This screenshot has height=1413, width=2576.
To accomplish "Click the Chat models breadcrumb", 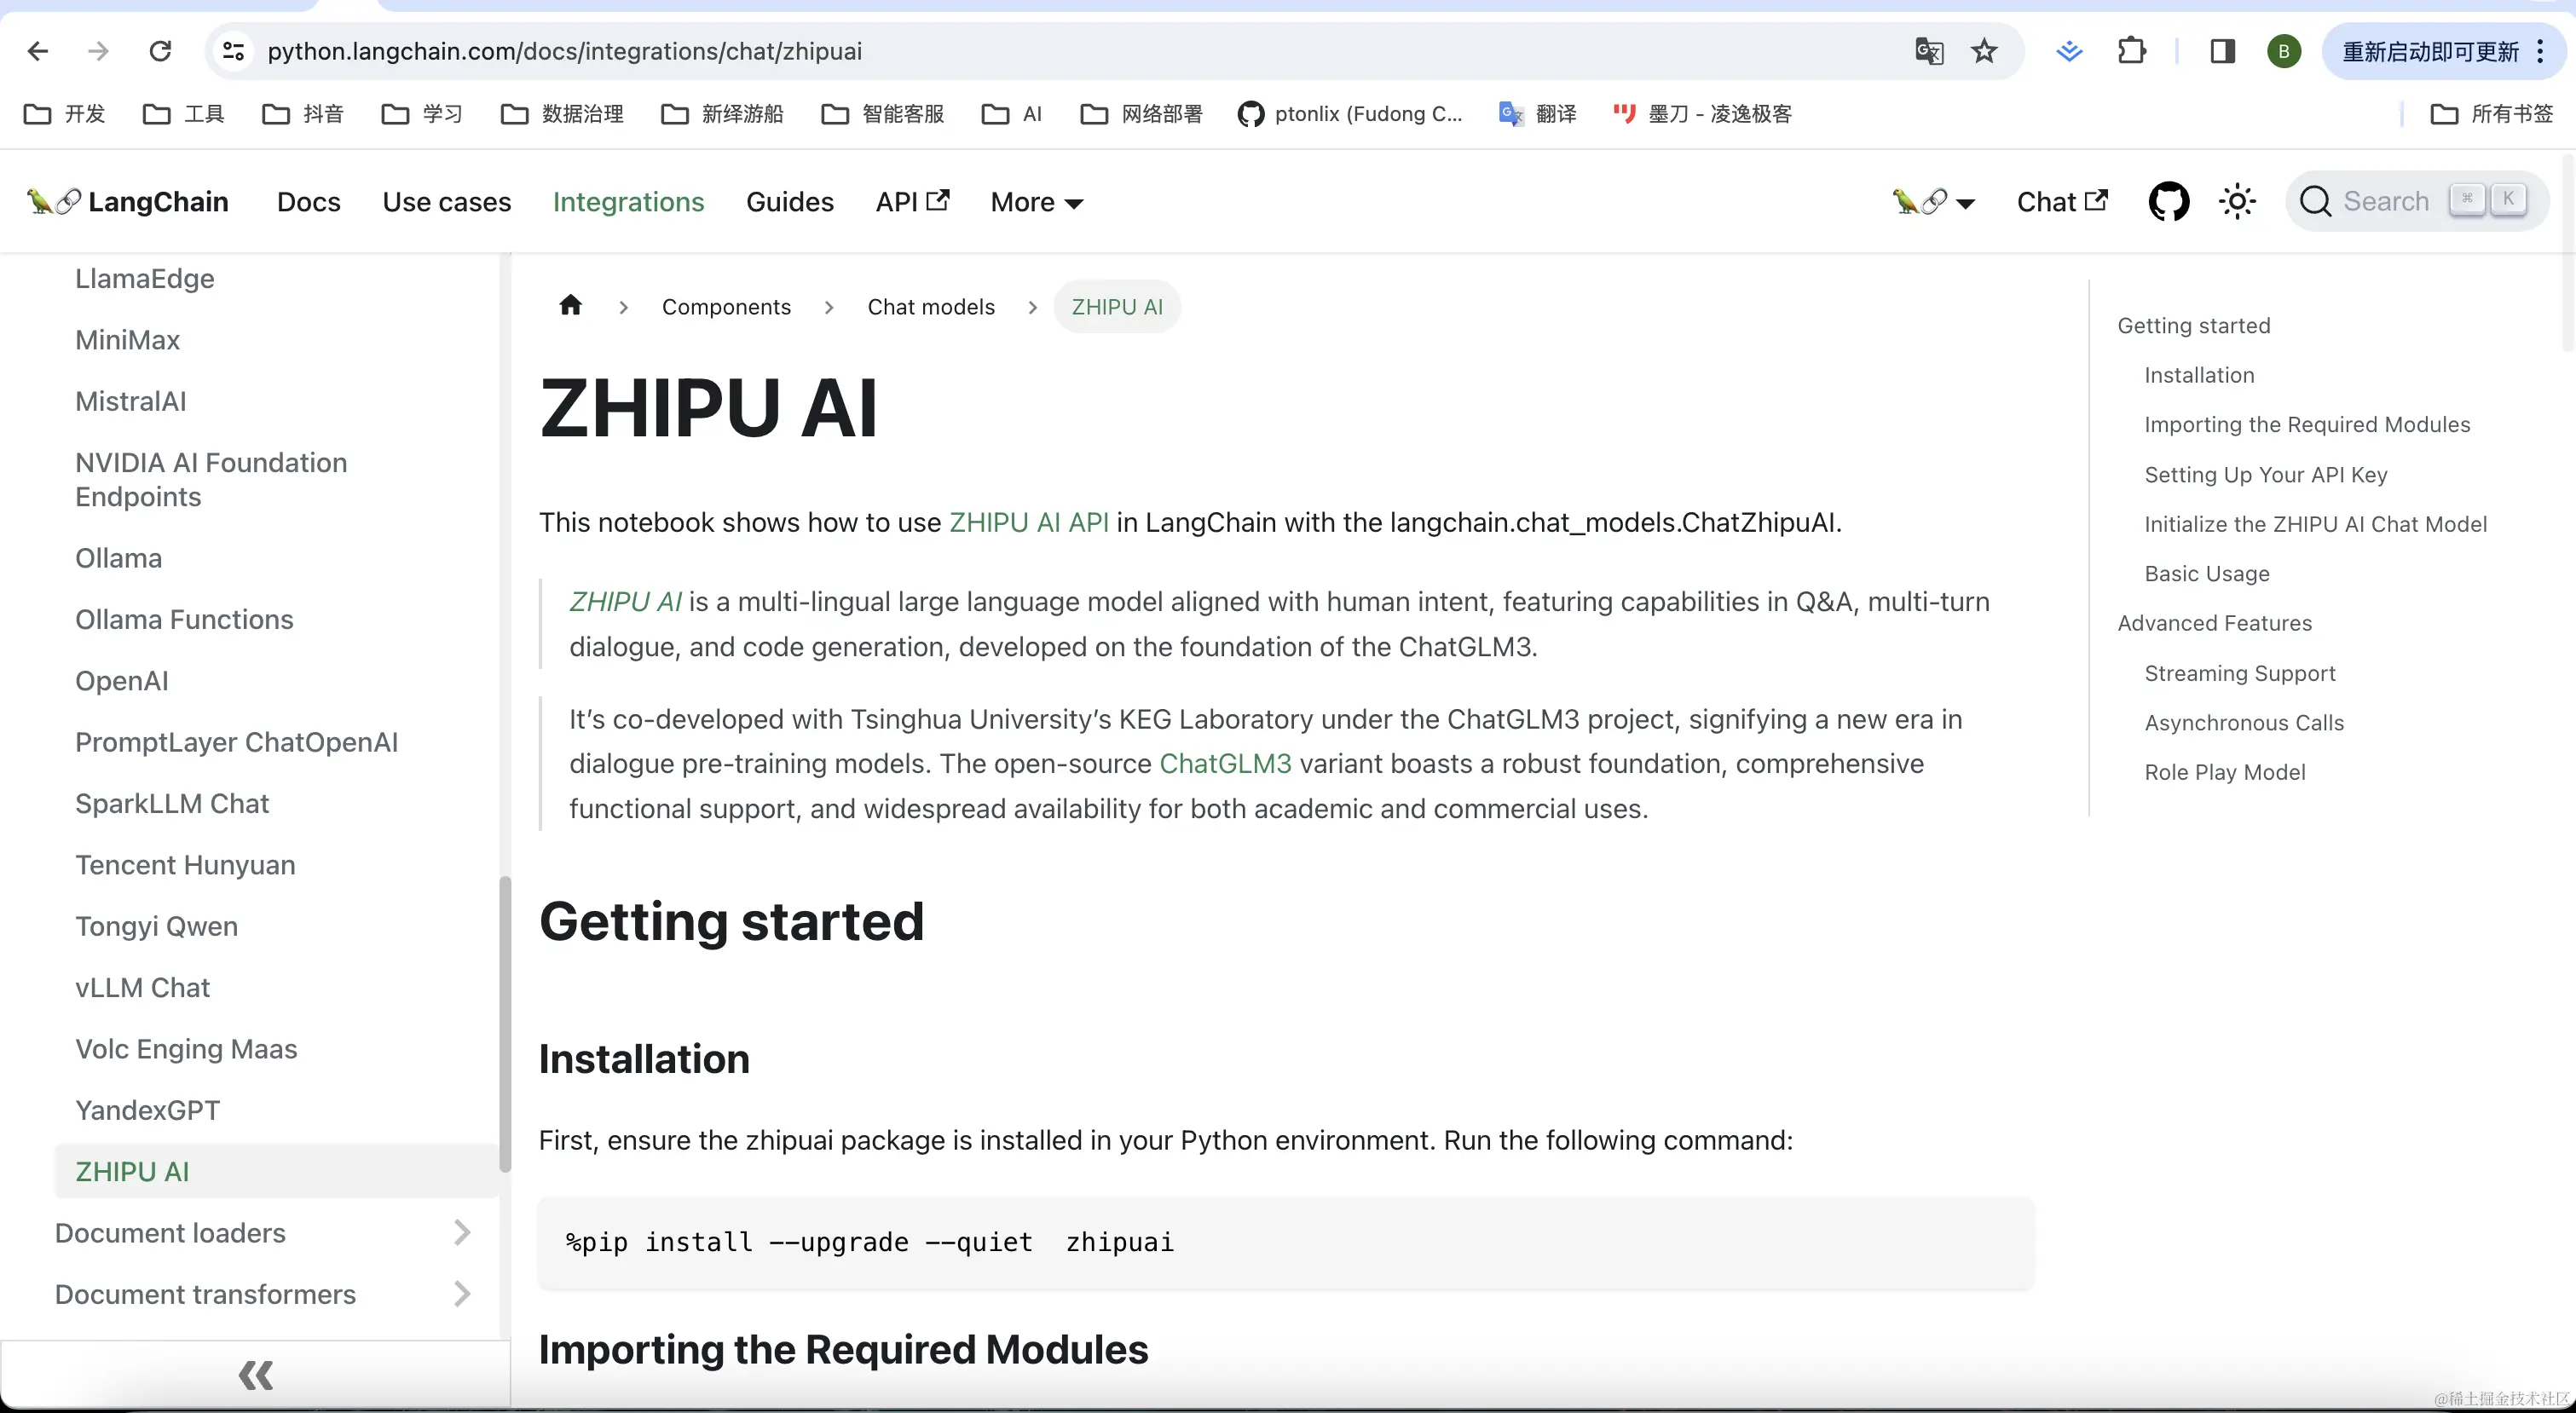I will click(x=931, y=307).
